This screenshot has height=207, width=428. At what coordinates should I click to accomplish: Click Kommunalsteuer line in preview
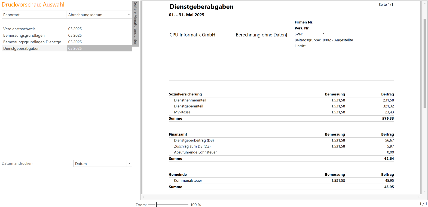pyautogui.click(x=281, y=181)
